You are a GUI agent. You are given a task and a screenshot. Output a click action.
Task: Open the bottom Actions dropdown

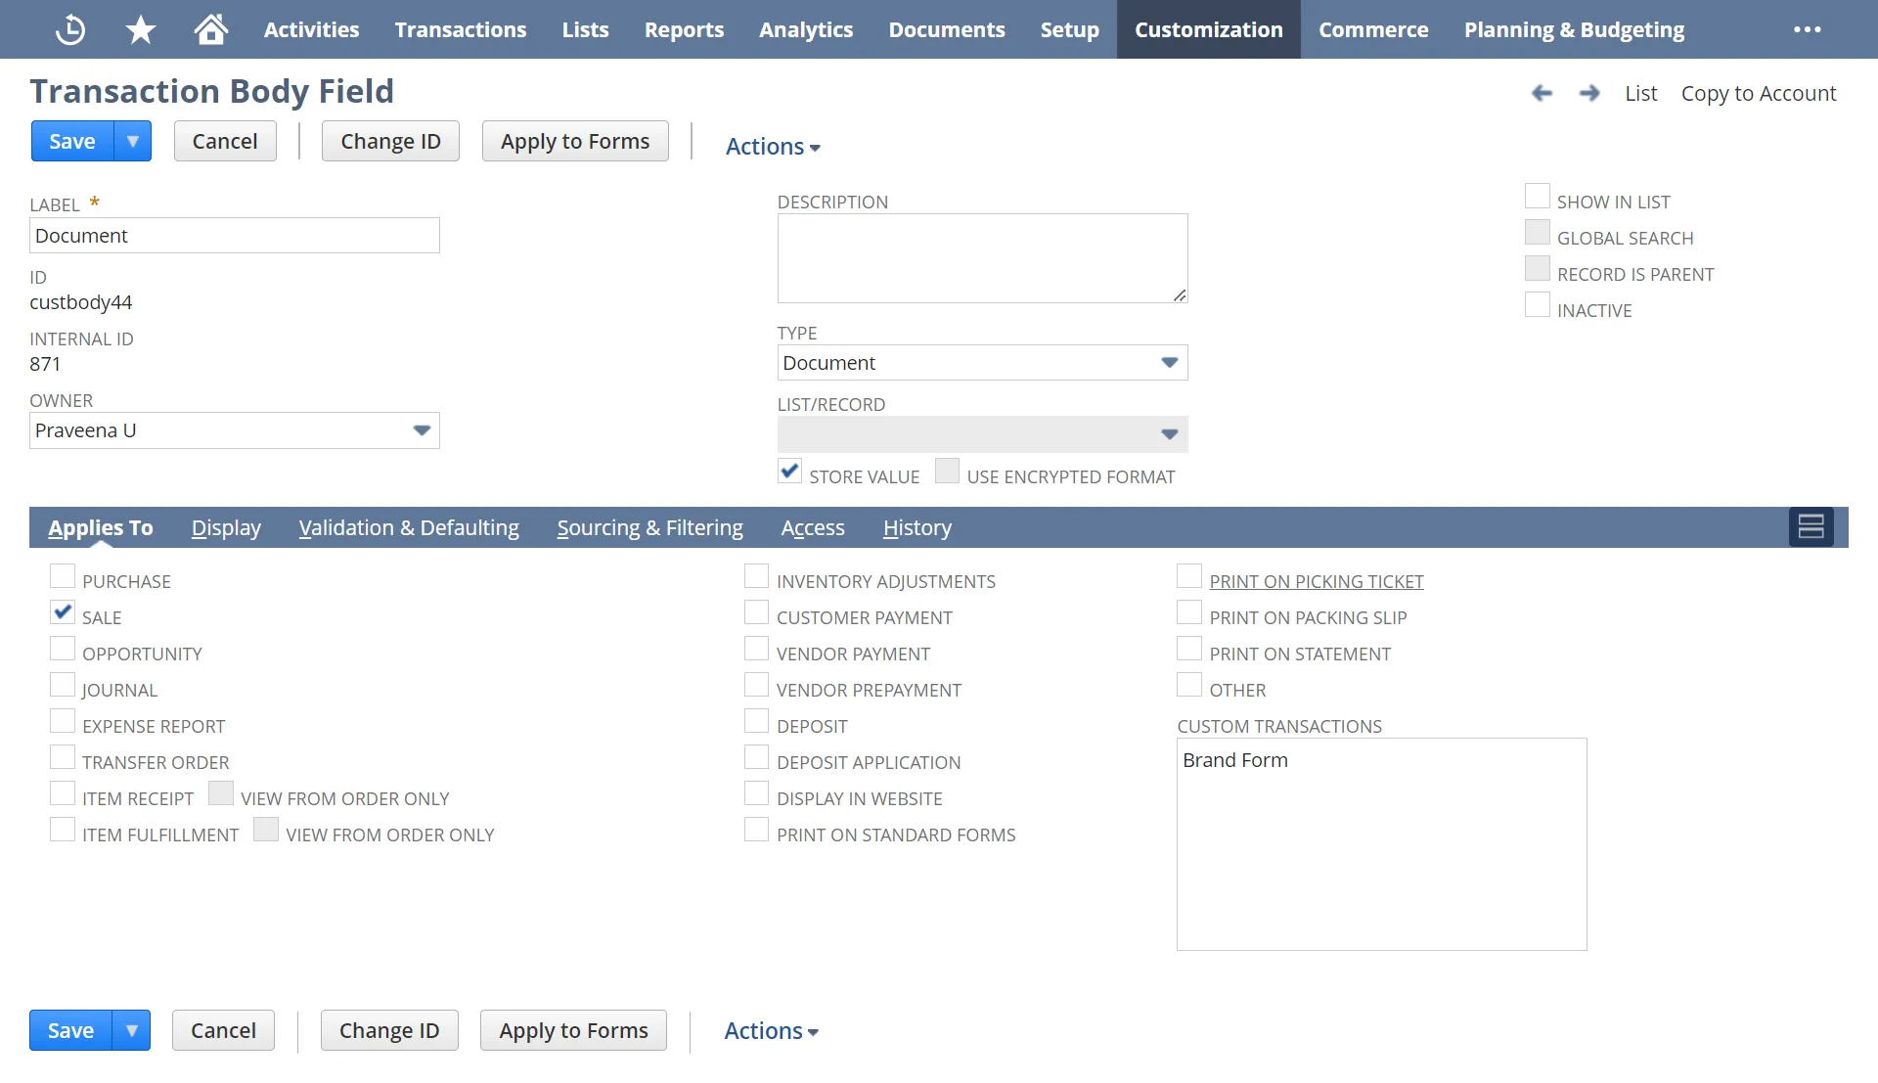coord(771,1030)
